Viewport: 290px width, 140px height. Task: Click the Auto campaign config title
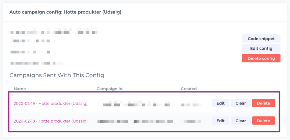(65, 12)
